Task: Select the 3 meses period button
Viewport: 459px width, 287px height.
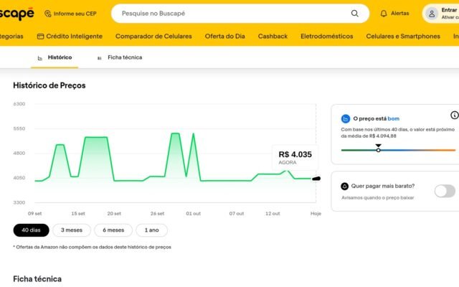Action: pyautogui.click(x=72, y=230)
